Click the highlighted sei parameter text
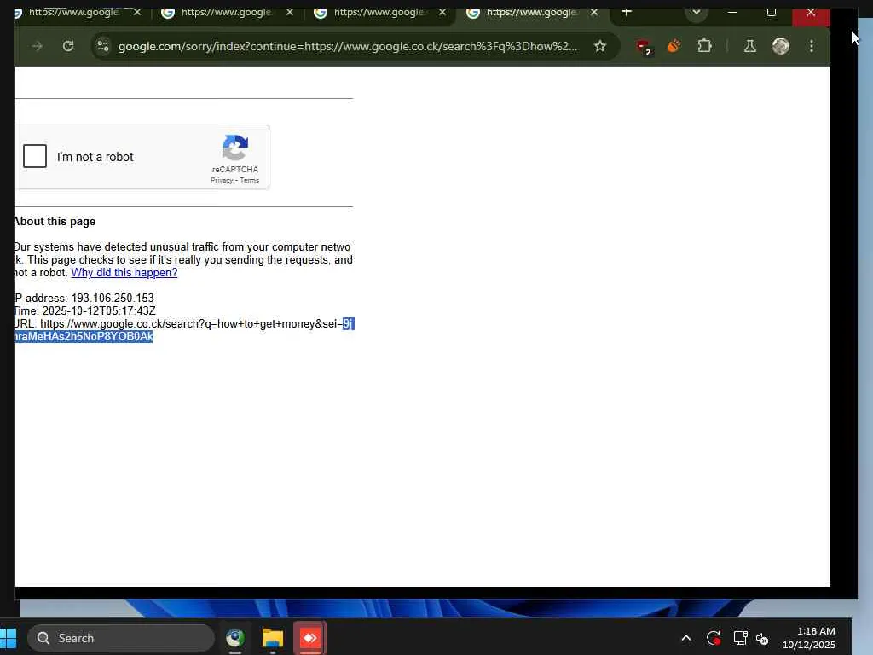 tap(84, 336)
